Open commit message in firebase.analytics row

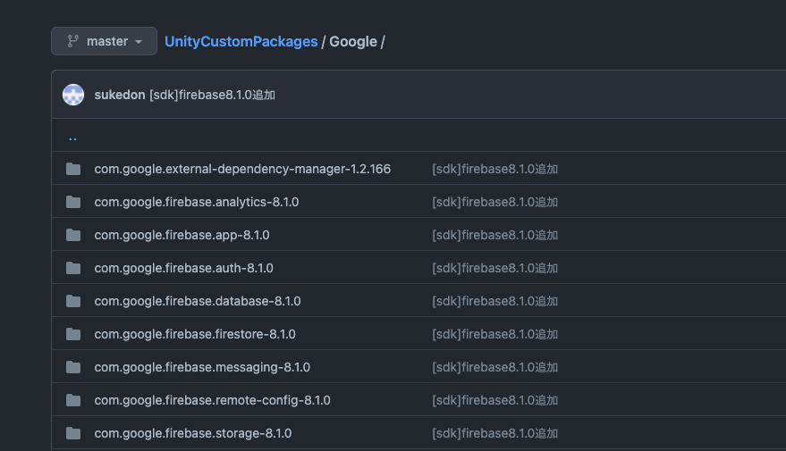[x=495, y=202]
